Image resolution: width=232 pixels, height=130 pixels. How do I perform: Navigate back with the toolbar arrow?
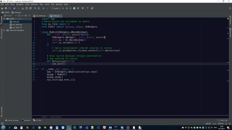click(x=43, y=8)
